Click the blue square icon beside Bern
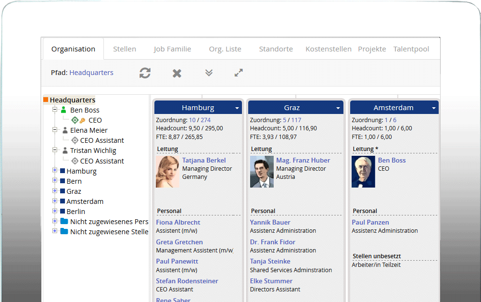The height and width of the screenshot is (302, 481). (63, 181)
